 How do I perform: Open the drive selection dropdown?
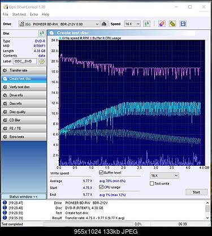click(x=59, y=24)
